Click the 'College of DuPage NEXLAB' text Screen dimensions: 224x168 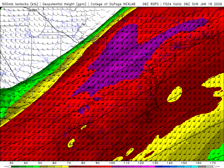[113, 4]
